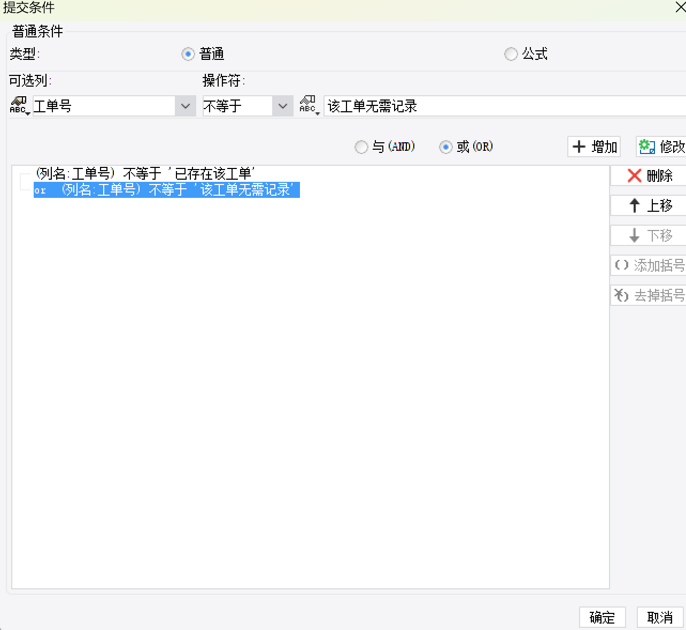This screenshot has height=630, width=686.
Task: Click the remove-parentheses icon for 去掉括号
Action: [x=621, y=295]
